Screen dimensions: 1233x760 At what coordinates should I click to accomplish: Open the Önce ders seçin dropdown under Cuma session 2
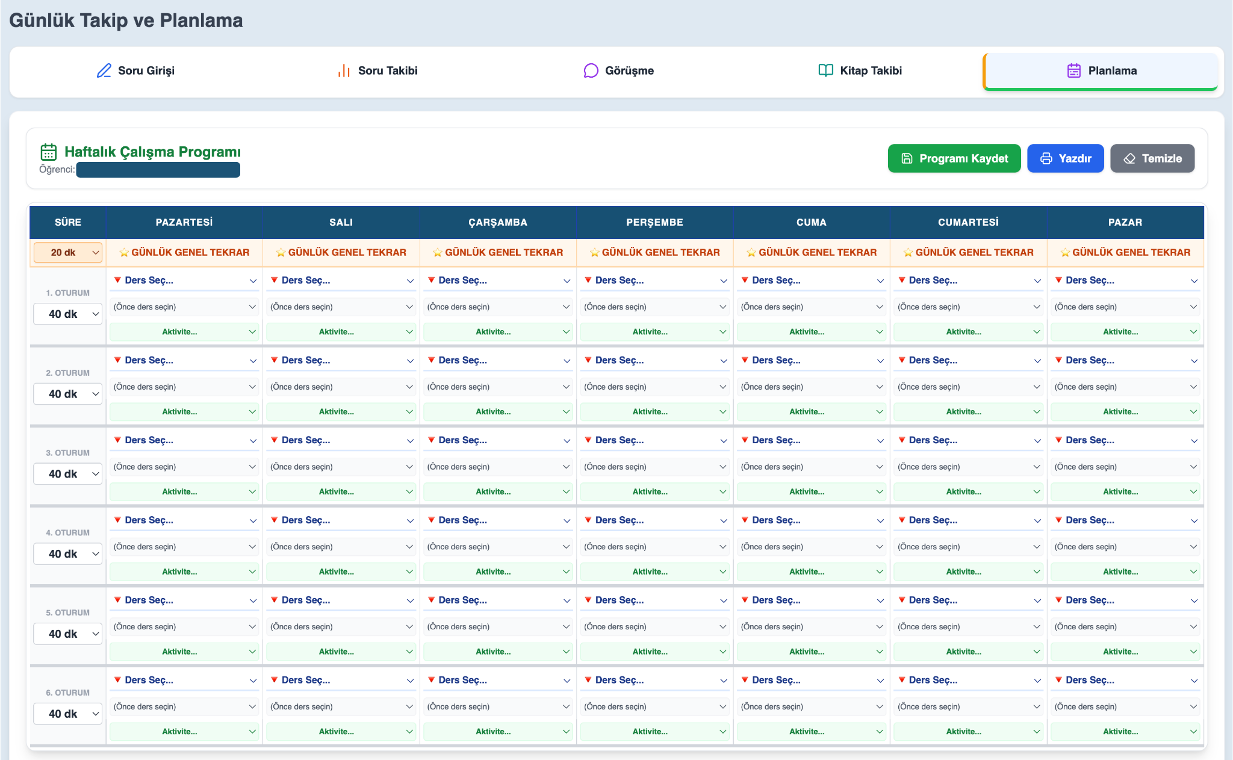click(x=811, y=386)
